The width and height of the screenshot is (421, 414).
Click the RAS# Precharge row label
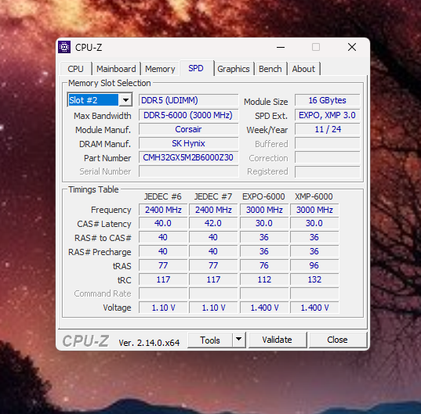100,252
